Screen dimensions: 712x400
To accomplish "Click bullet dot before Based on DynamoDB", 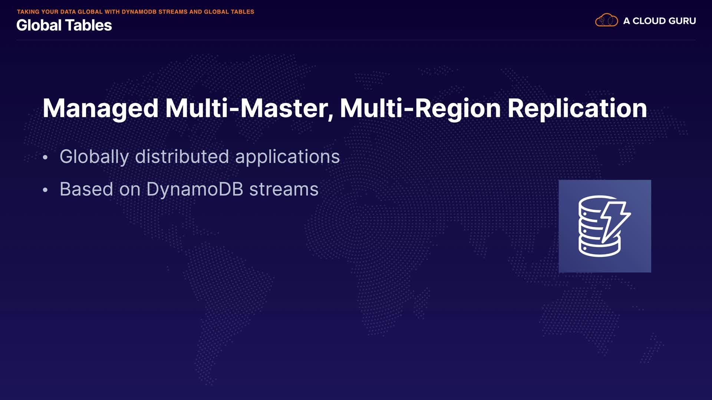I will click(45, 190).
